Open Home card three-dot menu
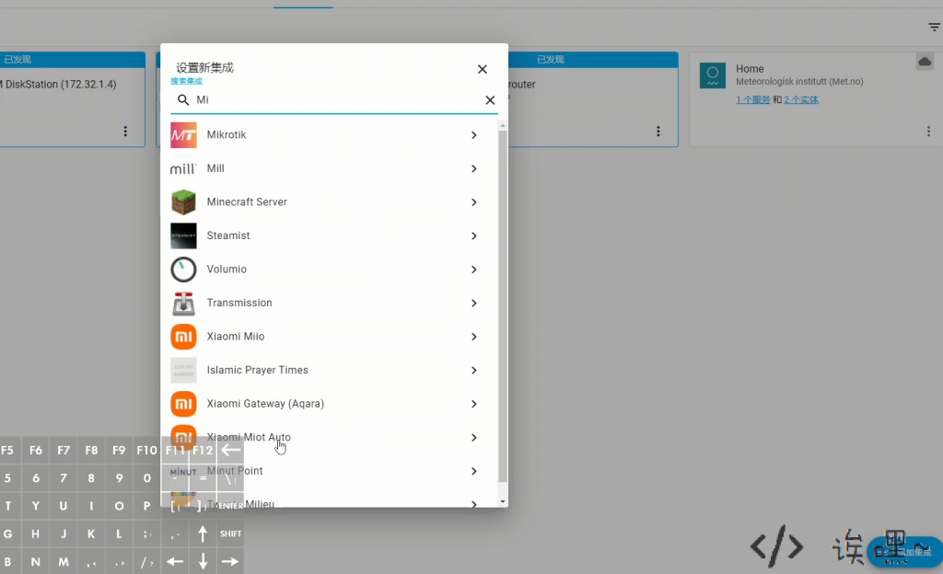Screen dimensions: 943x574 tap(928, 131)
